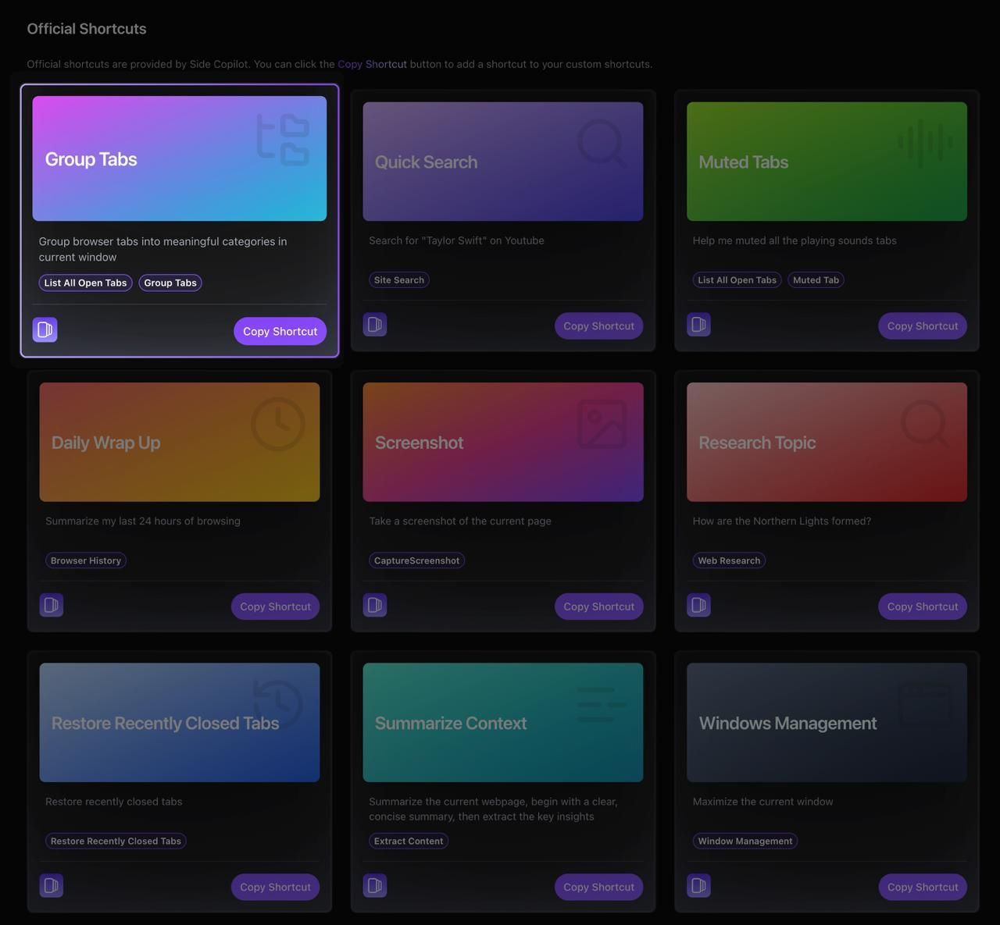Click the CaptureScreenshot tag
This screenshot has width=1000, height=925.
(416, 560)
